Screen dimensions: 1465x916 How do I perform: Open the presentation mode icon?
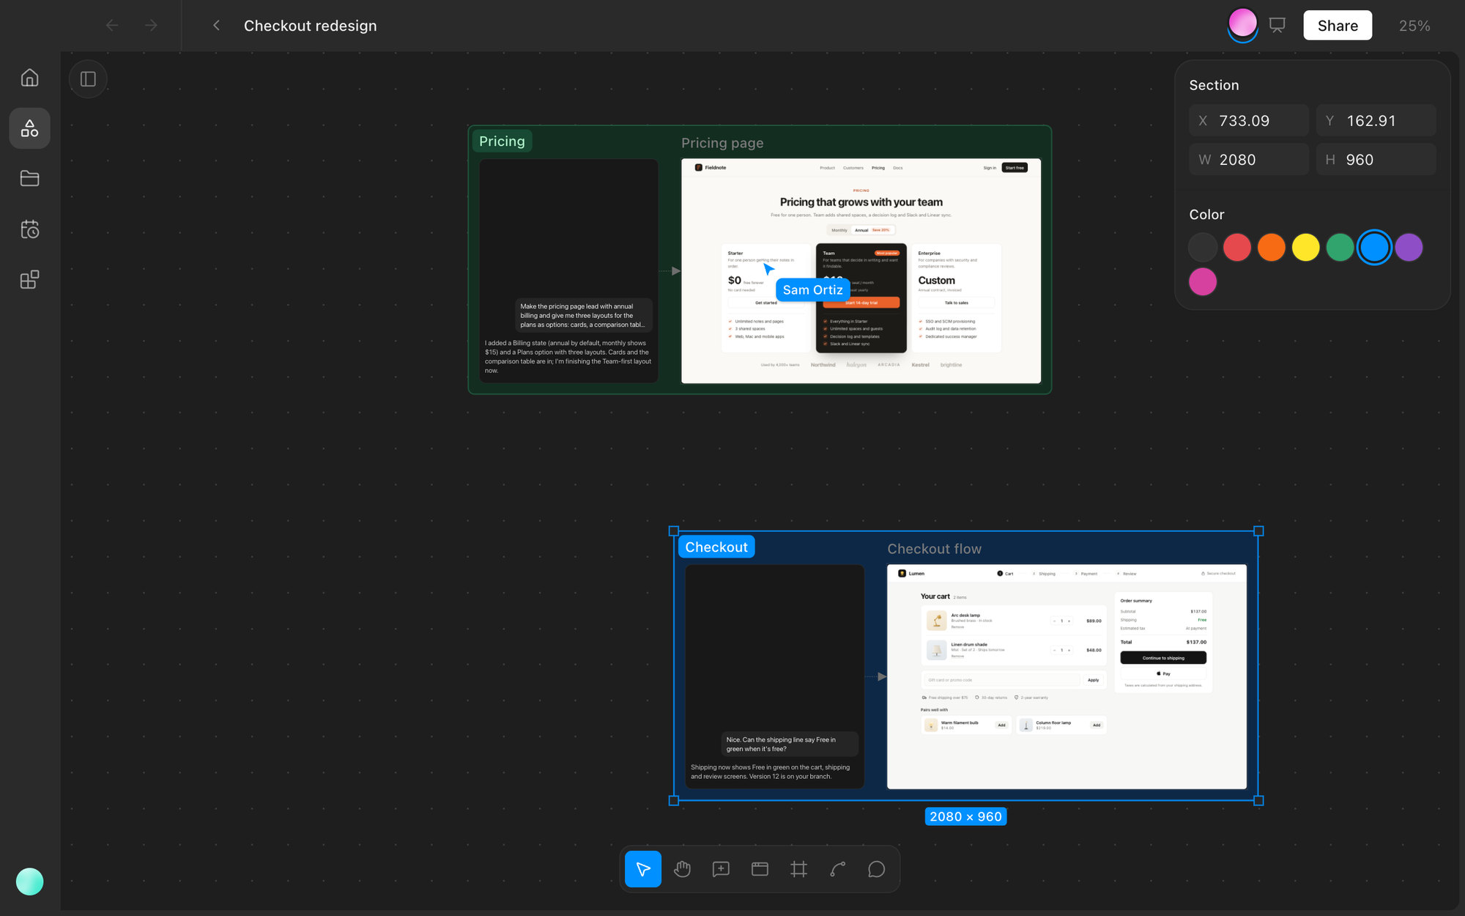1277,26
